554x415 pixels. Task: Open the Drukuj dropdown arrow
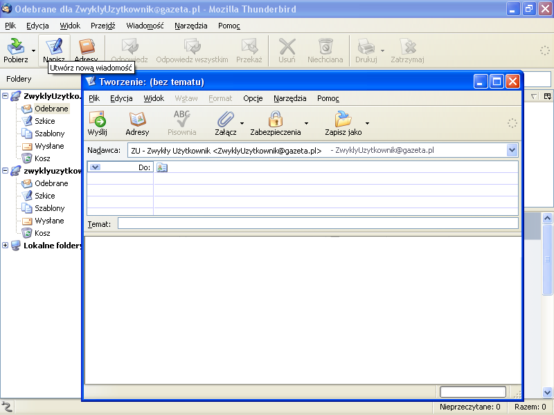tap(383, 50)
